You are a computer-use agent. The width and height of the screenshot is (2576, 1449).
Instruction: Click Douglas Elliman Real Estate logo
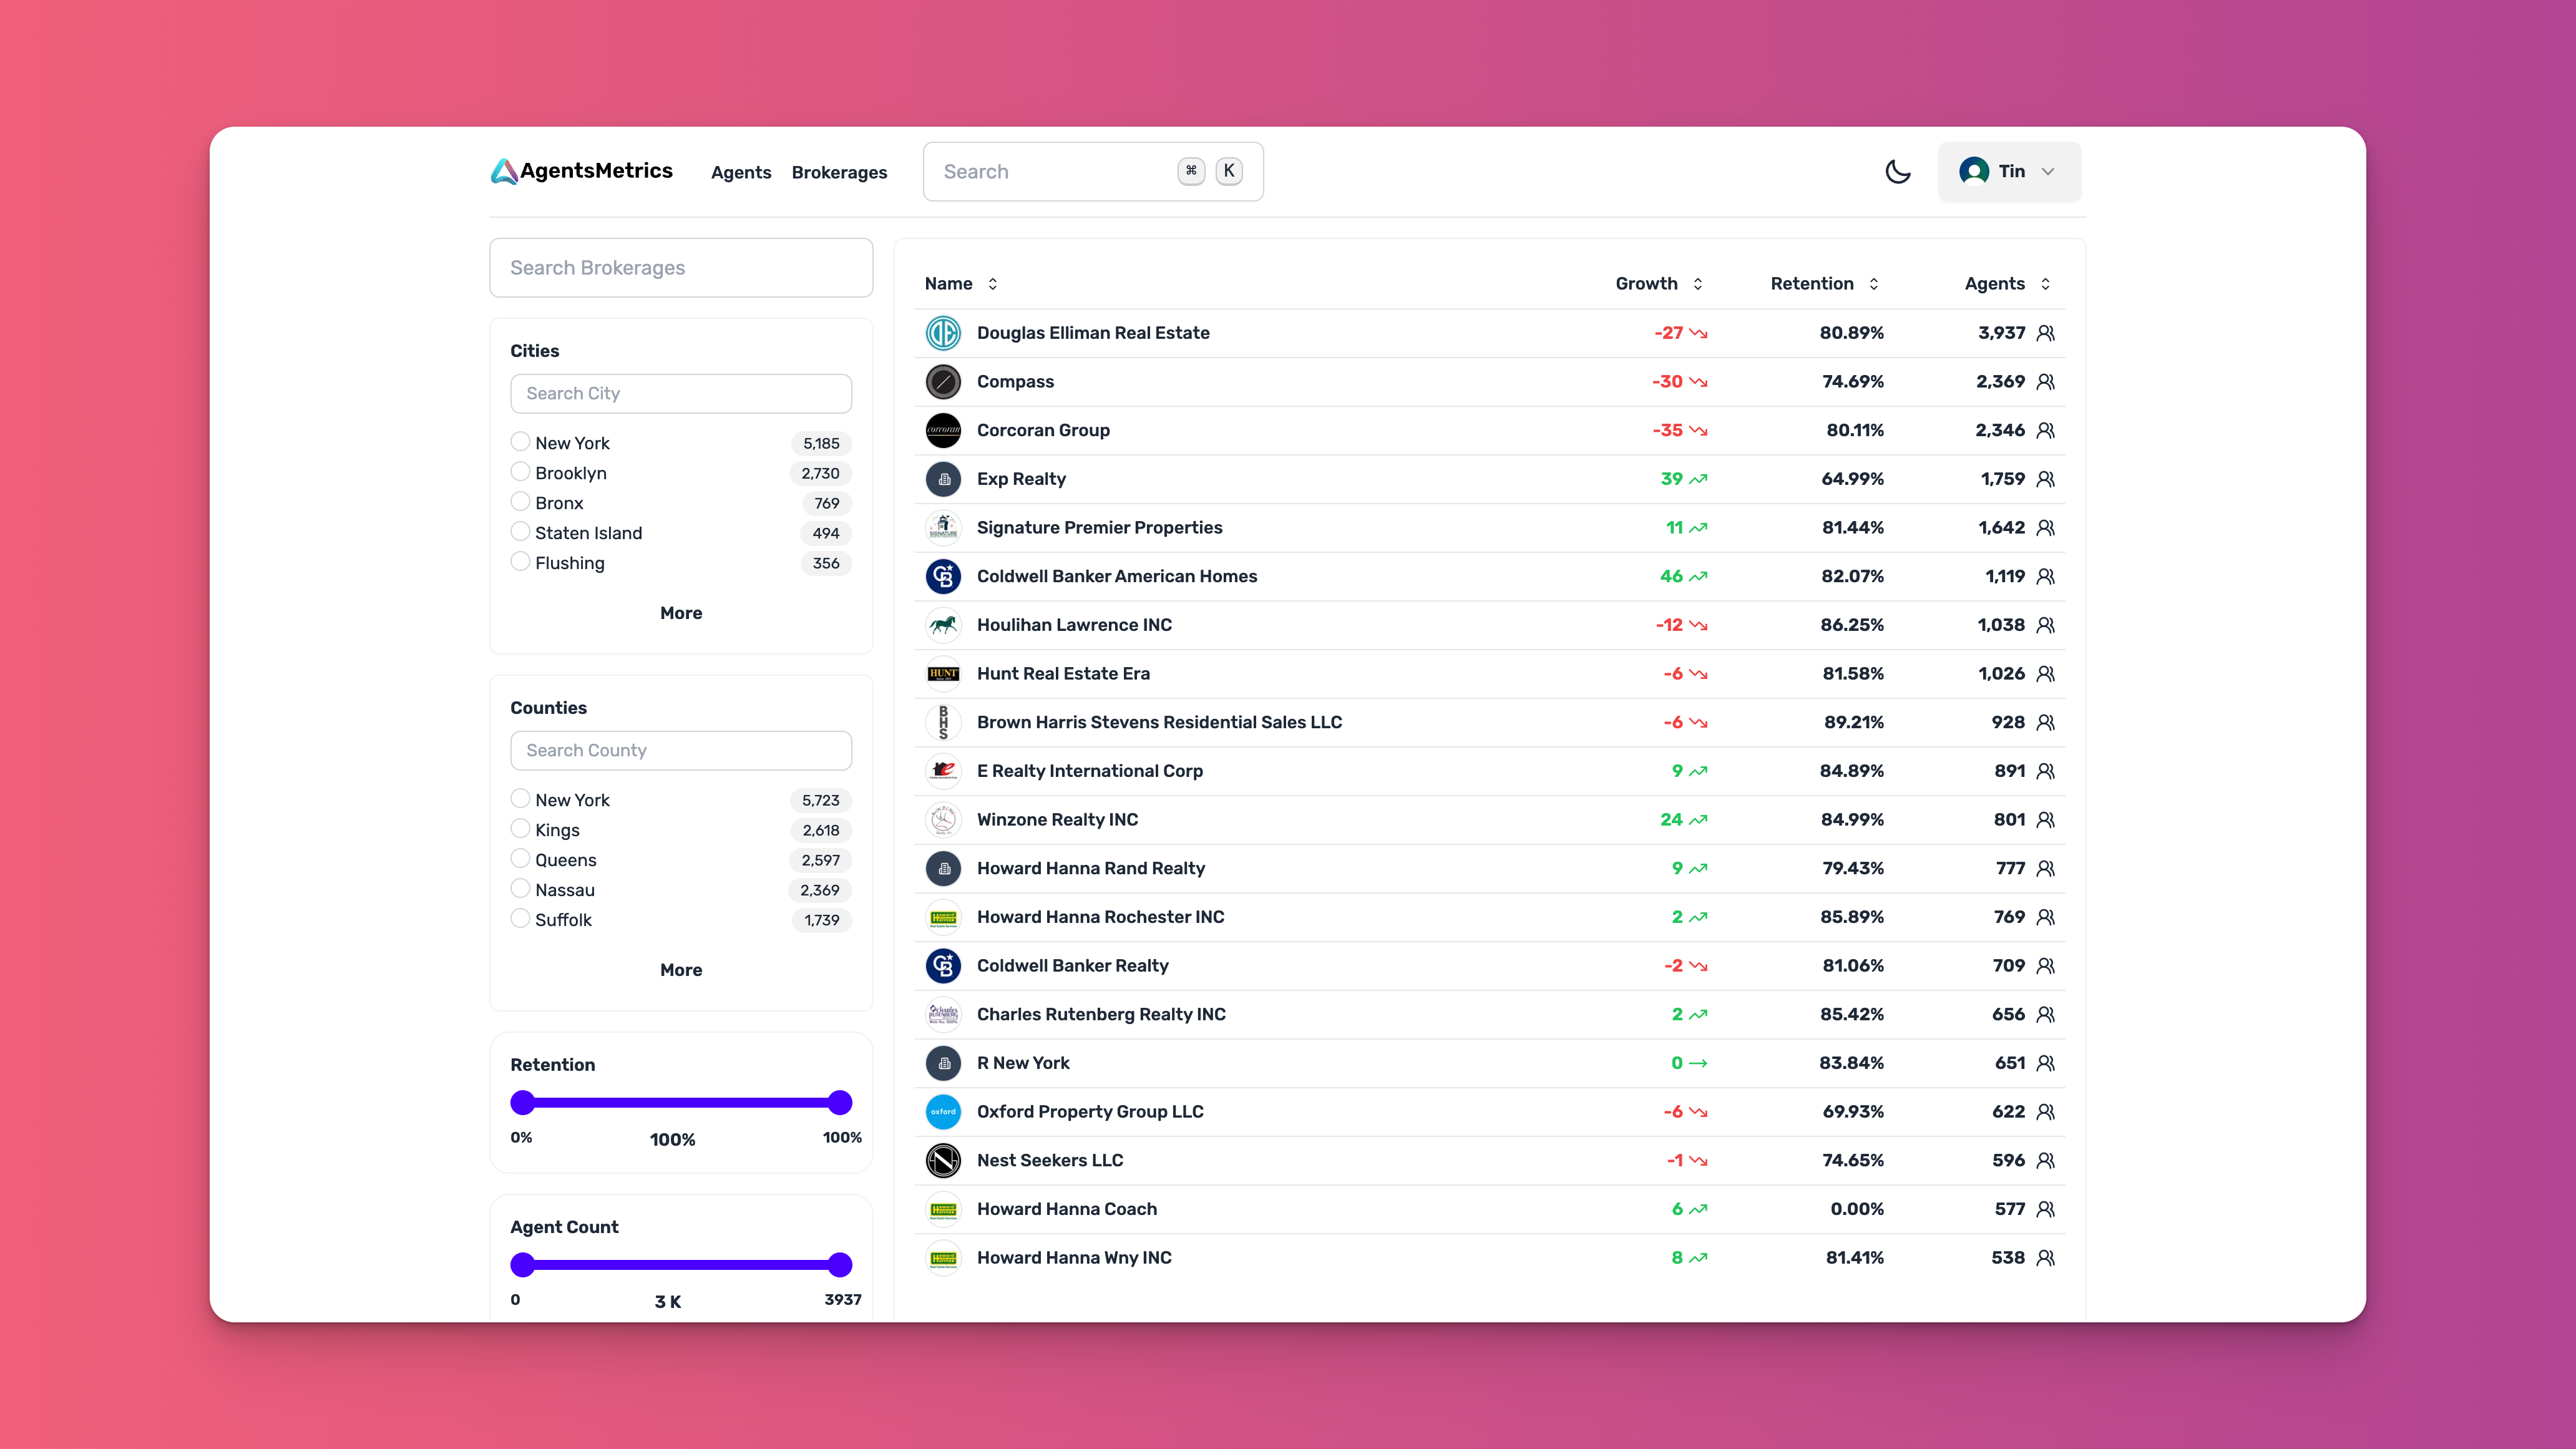pos(943,333)
